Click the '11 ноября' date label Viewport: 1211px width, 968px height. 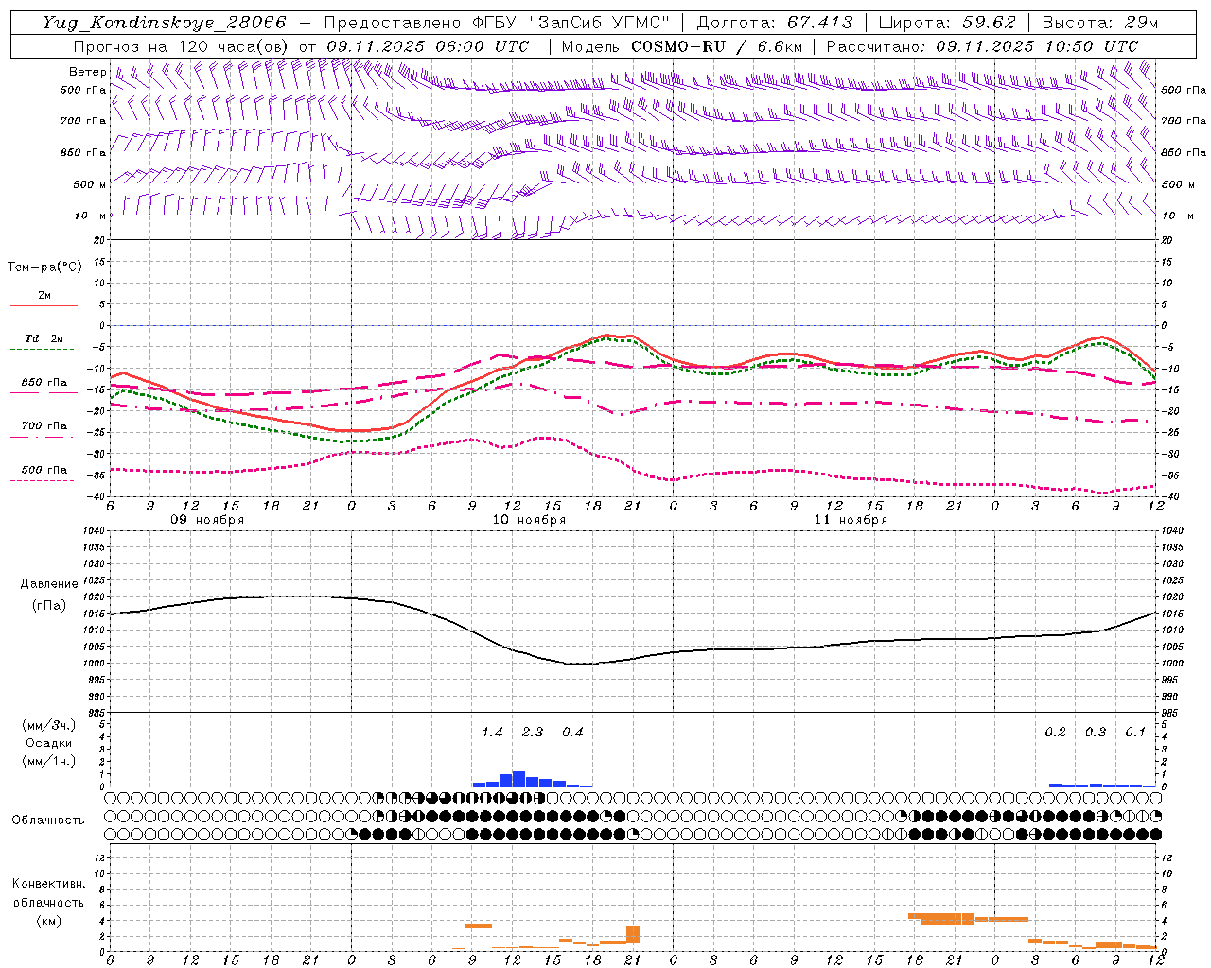coord(851,520)
